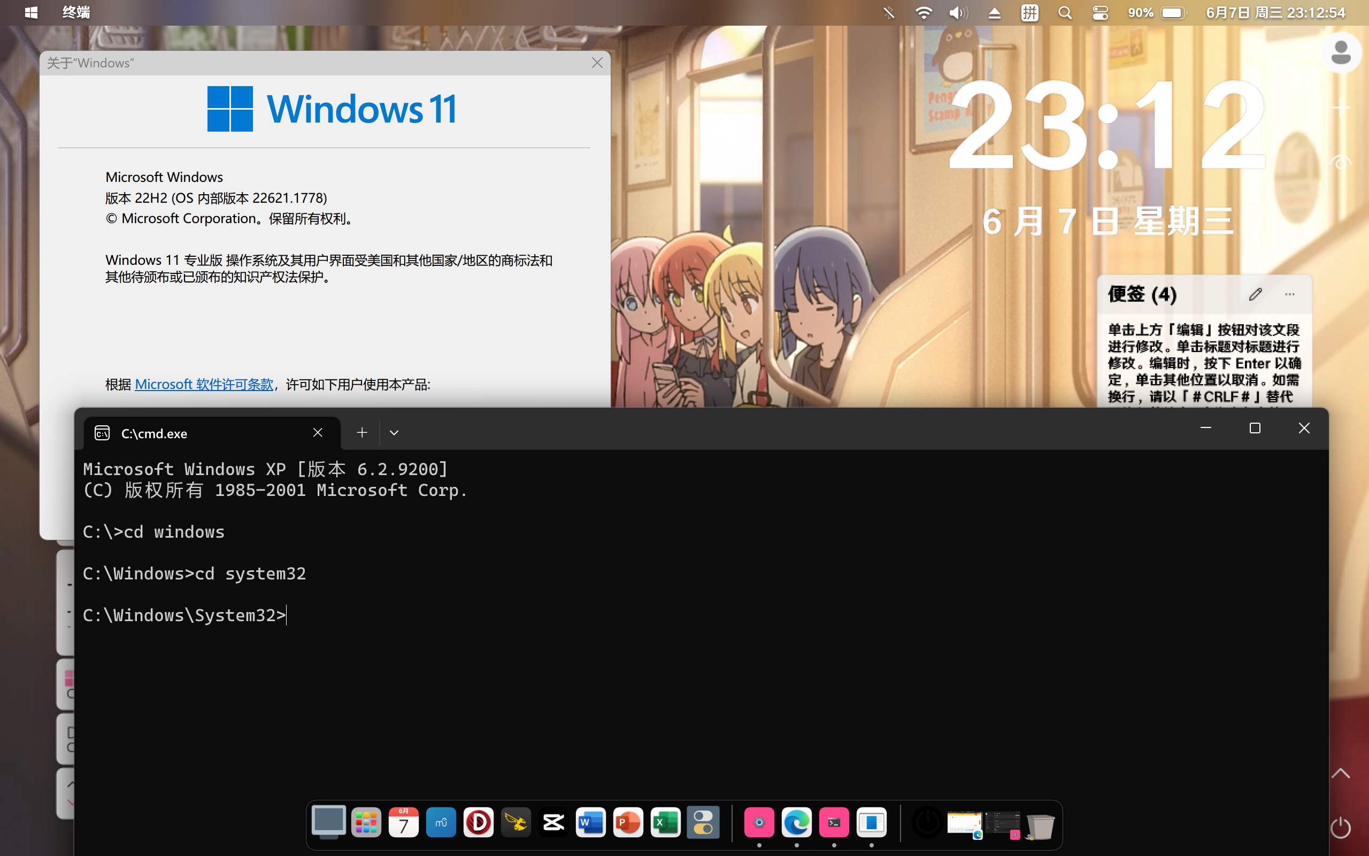Expand the terminal new-tab dropdown chevron
Image resolution: width=1369 pixels, height=856 pixels.
[x=394, y=433]
